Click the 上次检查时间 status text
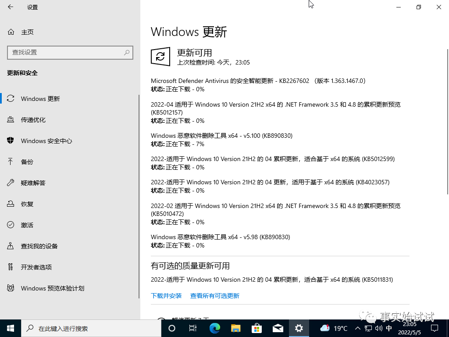The width and height of the screenshot is (449, 337). [x=214, y=62]
